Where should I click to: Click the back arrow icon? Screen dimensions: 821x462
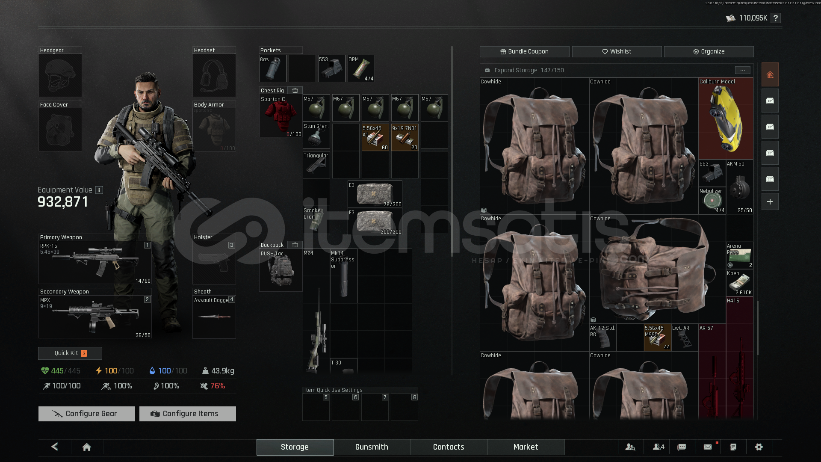tap(55, 447)
